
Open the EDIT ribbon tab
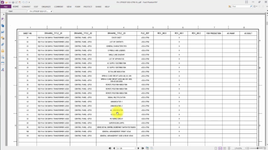point(36,7)
